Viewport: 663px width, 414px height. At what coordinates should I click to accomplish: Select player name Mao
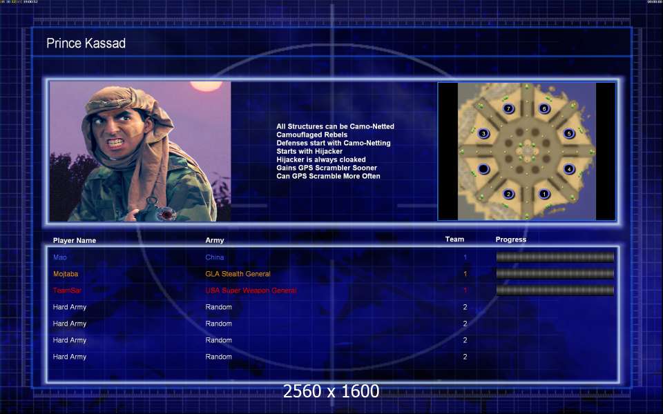[59, 257]
